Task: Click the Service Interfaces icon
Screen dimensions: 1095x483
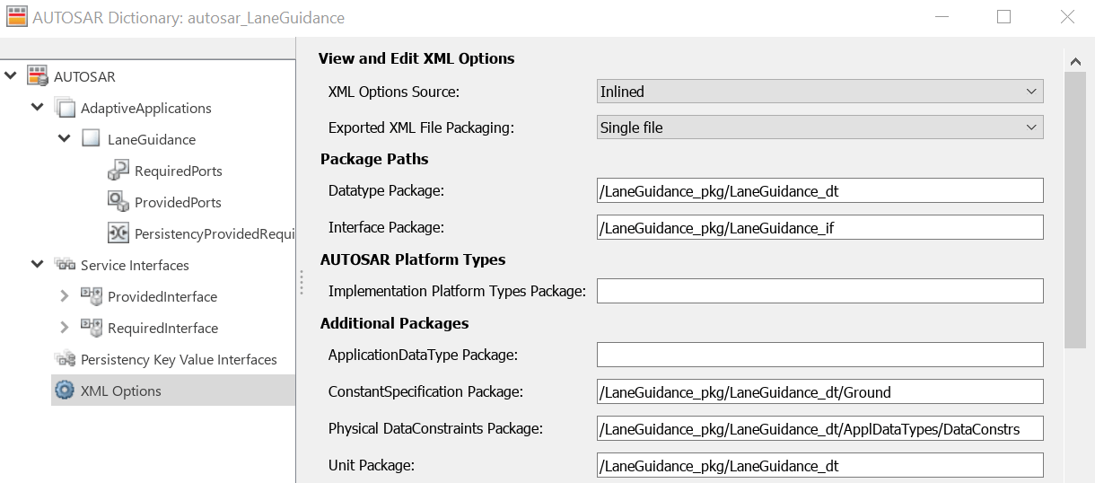Action: (65, 265)
